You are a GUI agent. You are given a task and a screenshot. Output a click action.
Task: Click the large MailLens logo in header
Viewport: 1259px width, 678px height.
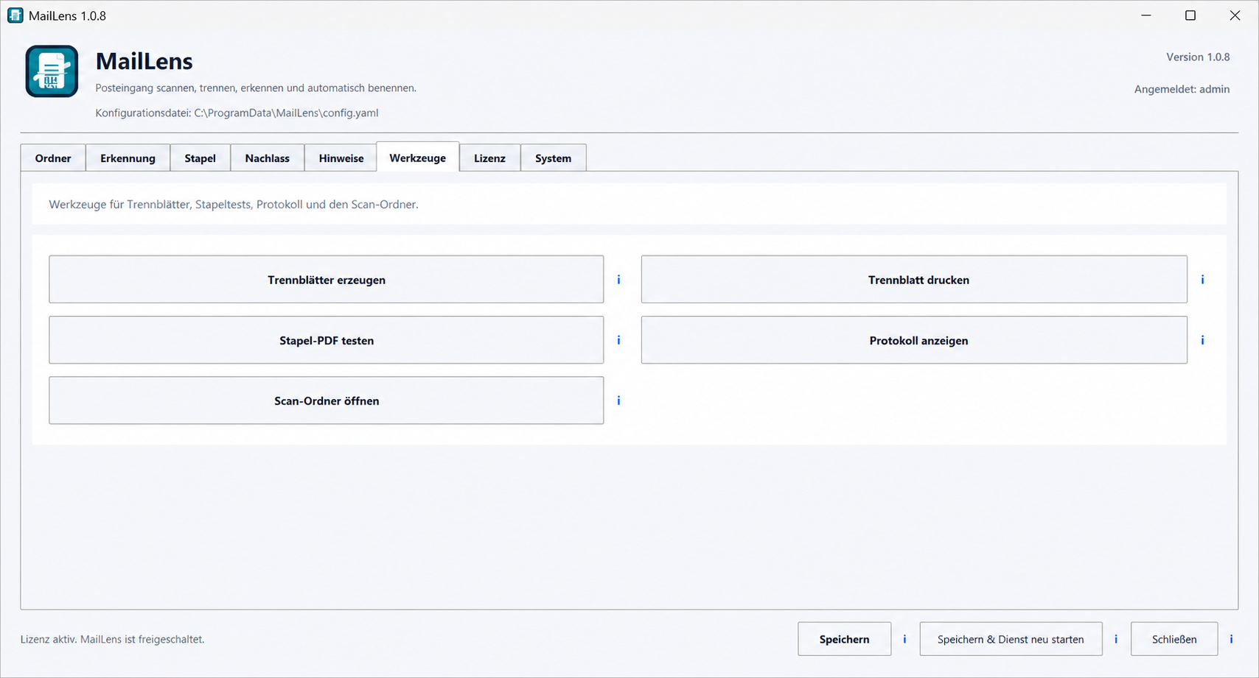[x=52, y=71]
